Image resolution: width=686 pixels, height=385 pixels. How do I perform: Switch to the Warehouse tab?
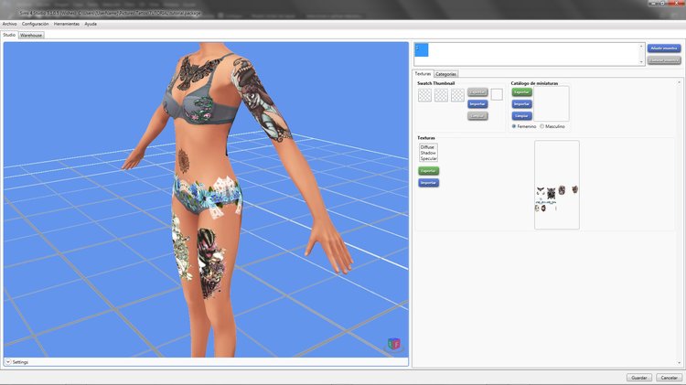pos(31,35)
